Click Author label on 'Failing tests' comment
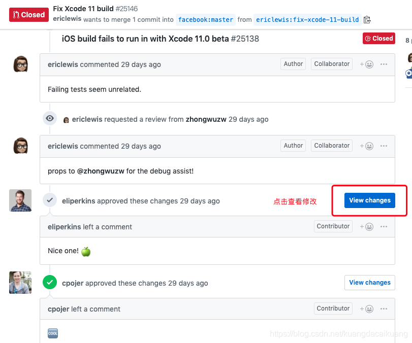 [x=293, y=64]
